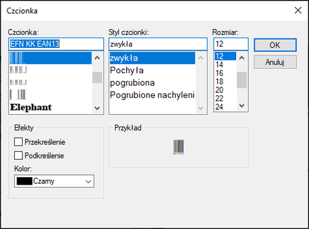This screenshot has width=309, height=229.
Task: Open the Kolor dropdown showing Czarny
Action: pyautogui.click(x=54, y=181)
